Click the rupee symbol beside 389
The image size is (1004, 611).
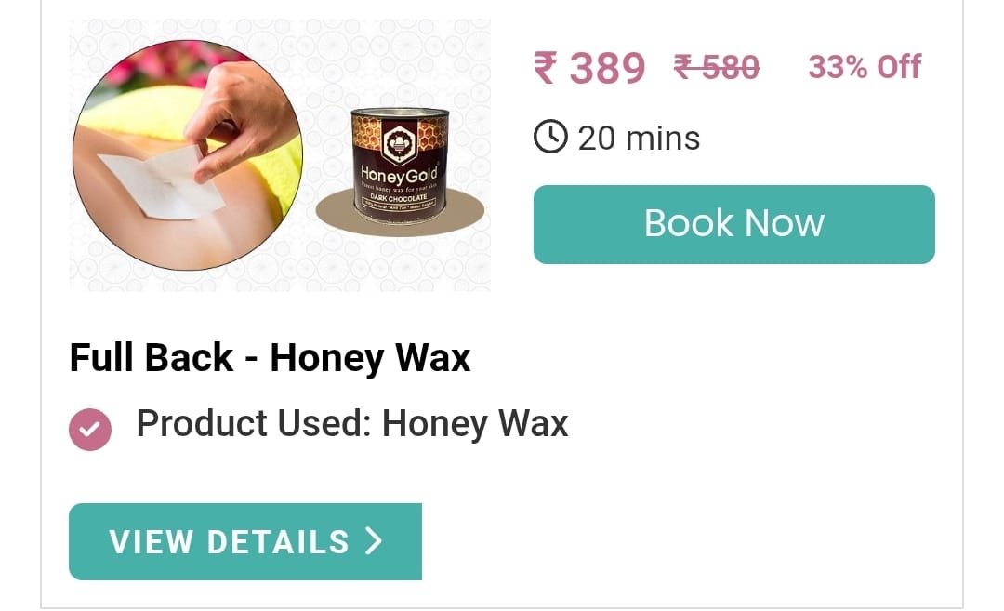tap(546, 67)
